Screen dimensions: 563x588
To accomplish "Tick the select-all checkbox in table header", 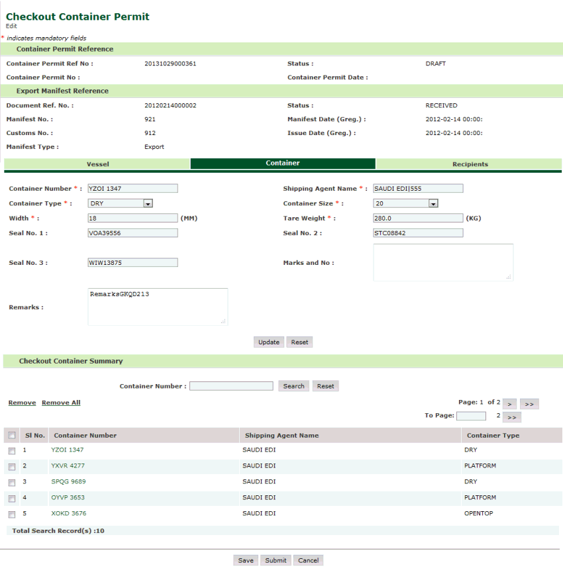I will point(12,435).
